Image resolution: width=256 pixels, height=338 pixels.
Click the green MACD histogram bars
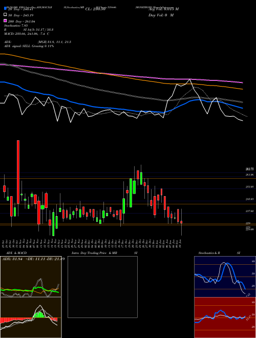(39, 314)
